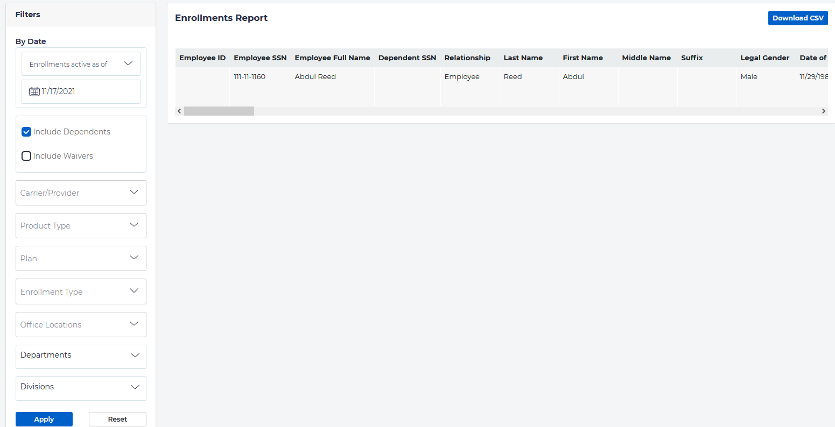Enable the Include Waivers checkbox

26,156
